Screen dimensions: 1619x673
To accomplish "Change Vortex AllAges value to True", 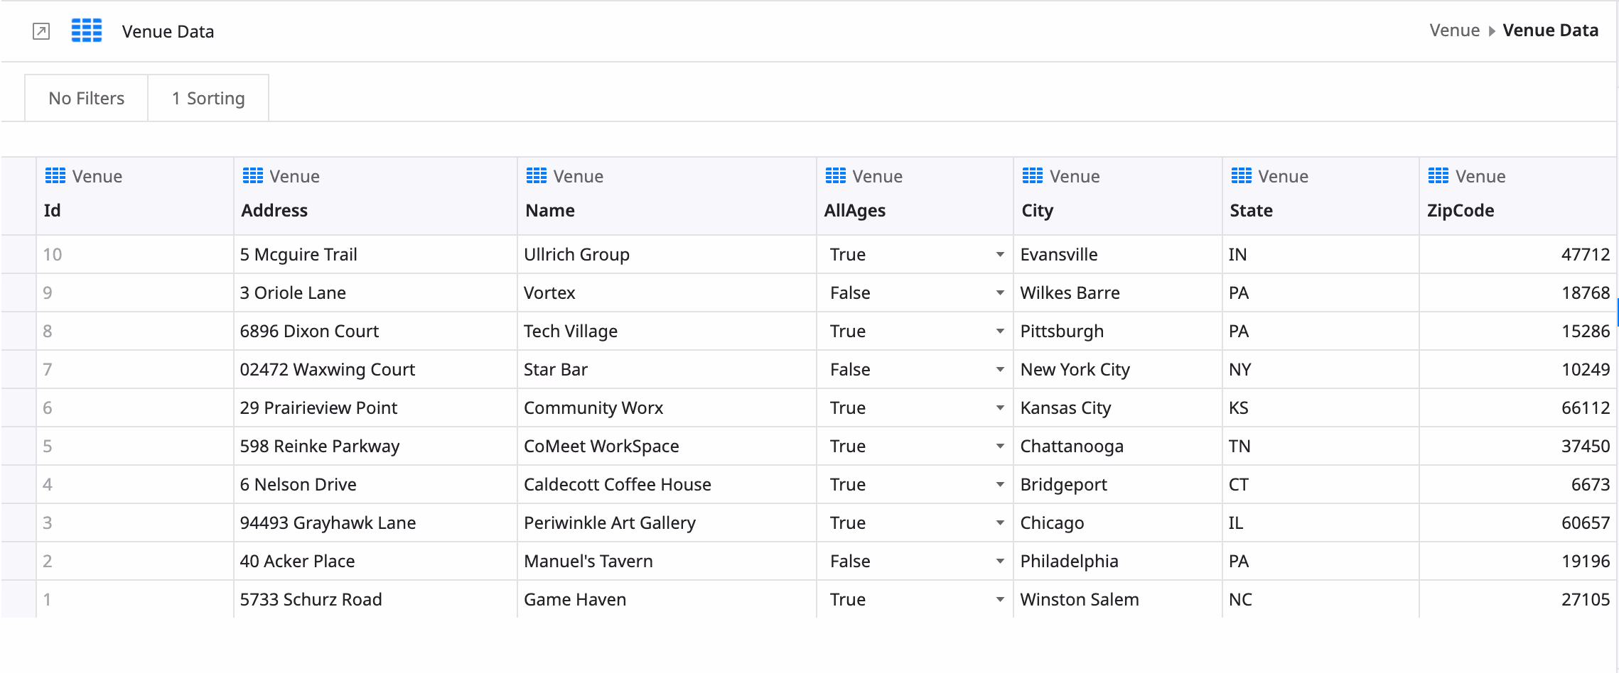I will [999, 292].
